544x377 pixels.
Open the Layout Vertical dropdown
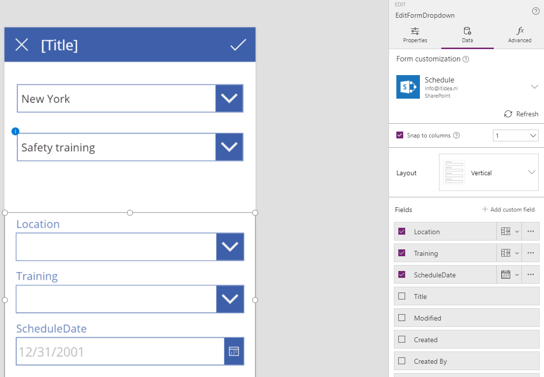(531, 172)
